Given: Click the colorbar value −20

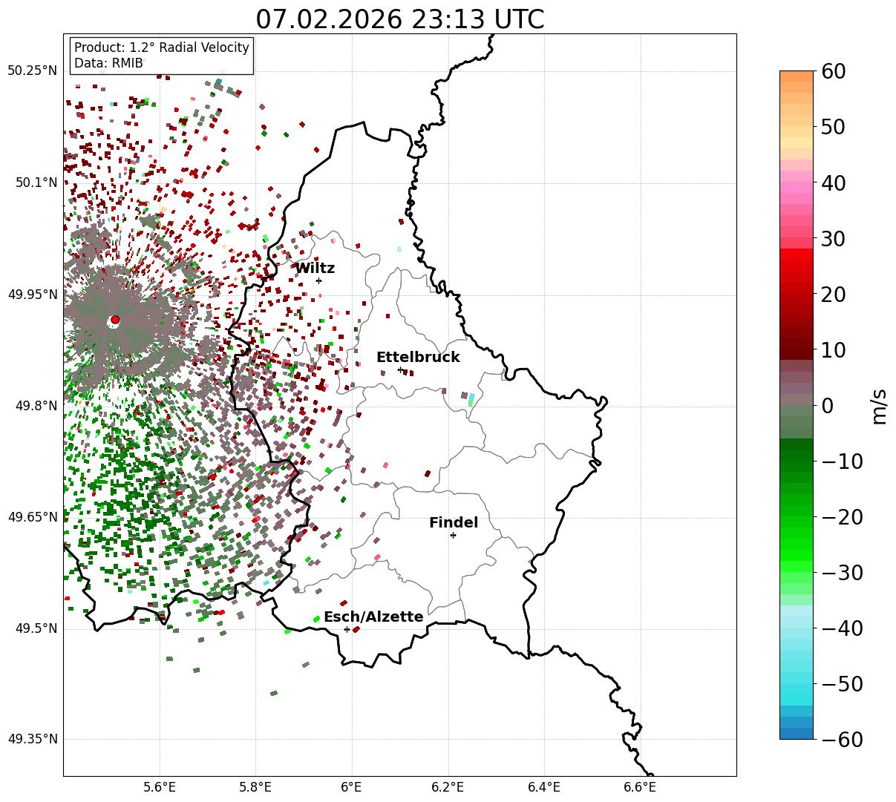Looking at the screenshot, I should click(842, 517).
